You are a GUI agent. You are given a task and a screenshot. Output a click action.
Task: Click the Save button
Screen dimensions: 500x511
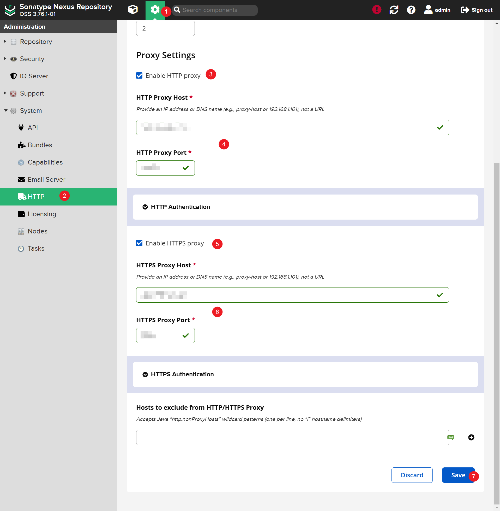click(458, 475)
